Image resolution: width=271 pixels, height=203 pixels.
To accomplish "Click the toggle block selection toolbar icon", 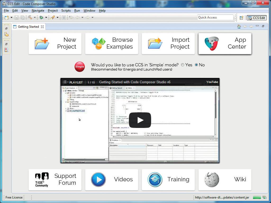I will click(64, 17).
